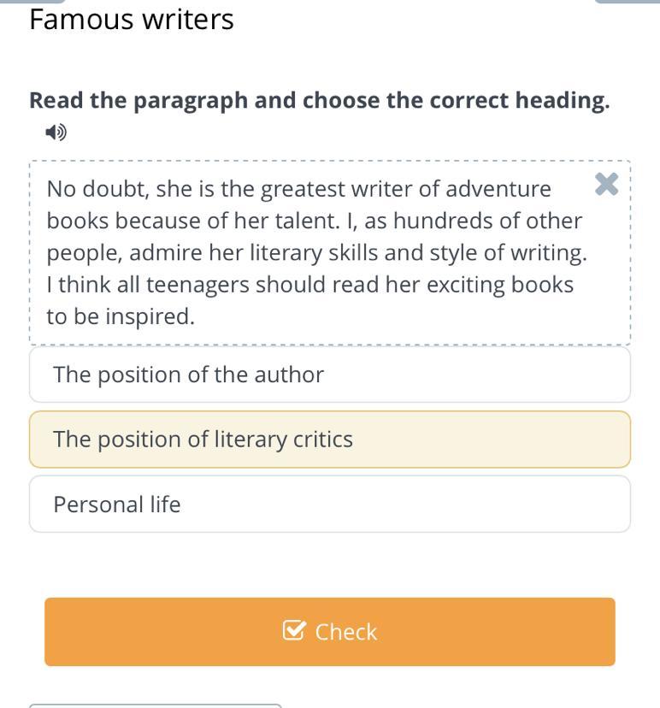This screenshot has width=660, height=708.
Task: Click the first white answer box
Action: click(x=329, y=375)
